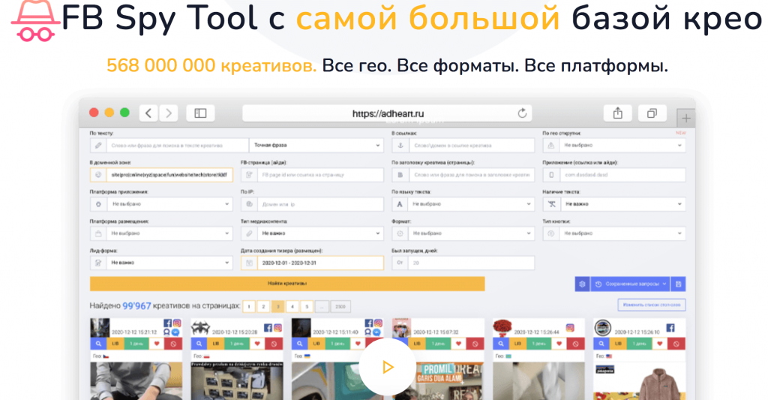Click the 'По IP' domain or ip field

[x=312, y=204]
